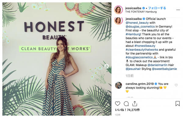Open #cleanbeautythatworks hashtag link
Viewport: 183px width, 118px height.
click(142, 50)
